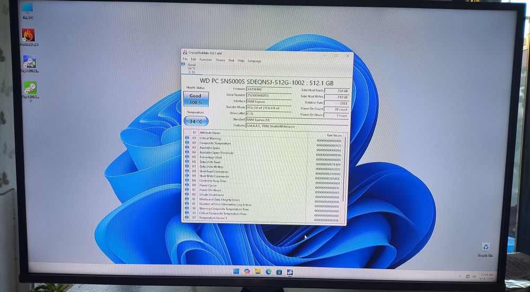Image resolution: width=530 pixels, height=292 pixels.
Task: Select the Host Read Commands row
Action: 263,172
